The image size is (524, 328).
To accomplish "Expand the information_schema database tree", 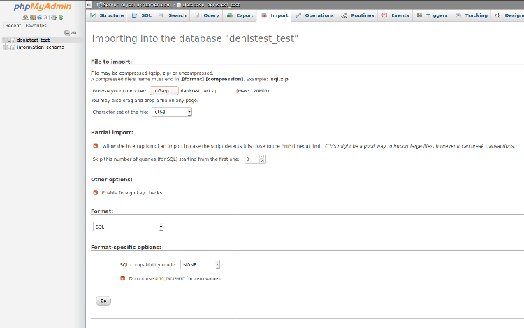I will click(6, 48).
